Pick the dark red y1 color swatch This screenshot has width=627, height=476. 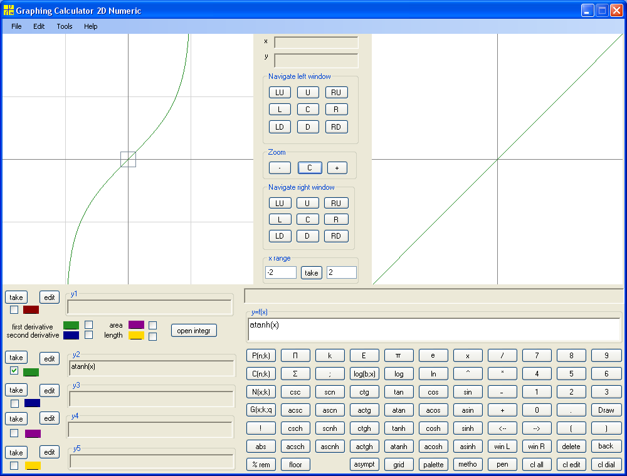(31, 309)
